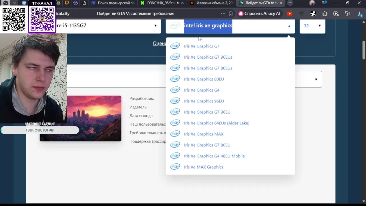Click the page vertical scrollbar
The width and height of the screenshot is (366, 206).
click(x=364, y=50)
